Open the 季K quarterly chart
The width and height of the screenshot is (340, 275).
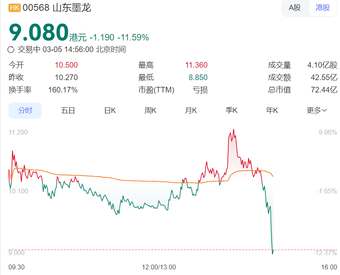[231, 110]
